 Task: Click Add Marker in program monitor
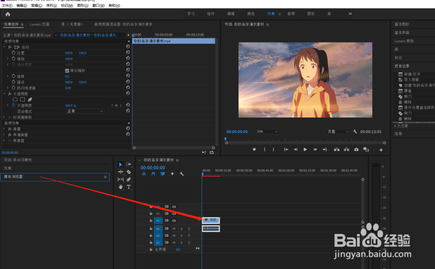[254, 149]
